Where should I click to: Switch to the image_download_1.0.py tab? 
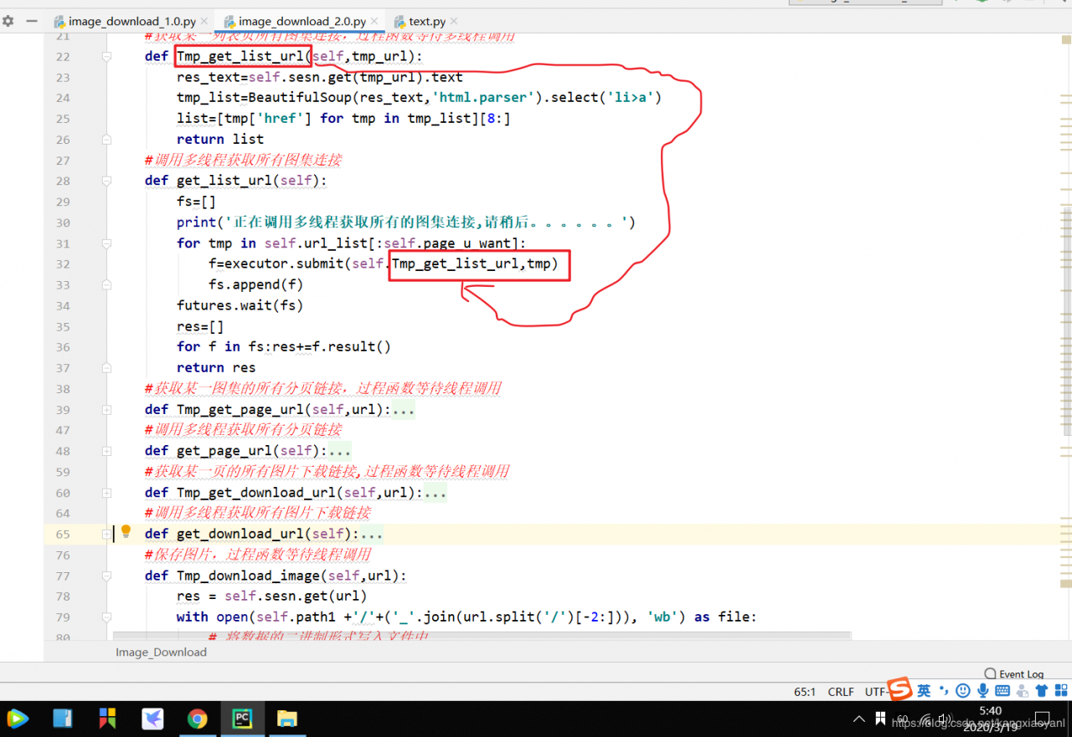(132, 21)
